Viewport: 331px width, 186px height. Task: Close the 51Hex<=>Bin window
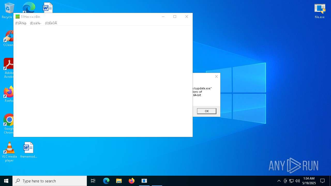[187, 17]
